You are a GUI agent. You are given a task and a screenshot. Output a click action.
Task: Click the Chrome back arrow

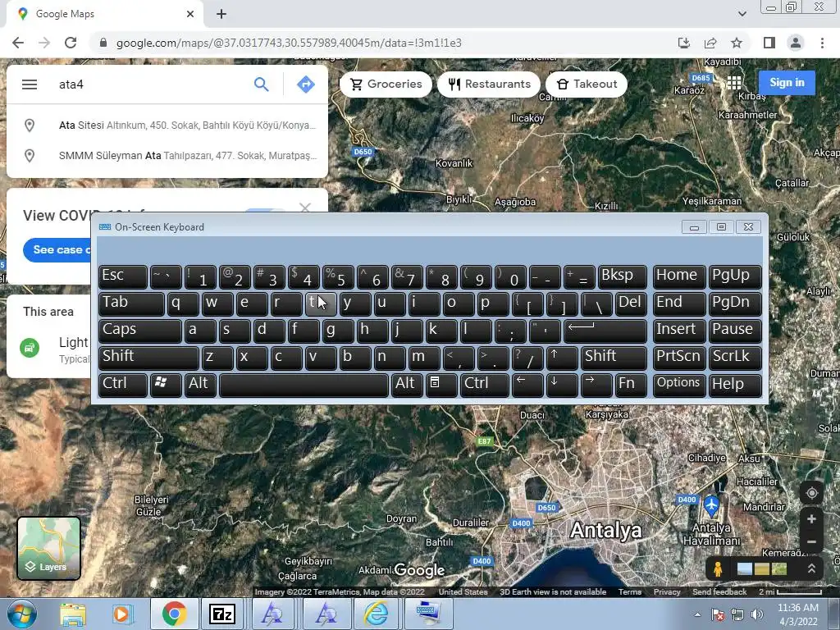pos(18,43)
